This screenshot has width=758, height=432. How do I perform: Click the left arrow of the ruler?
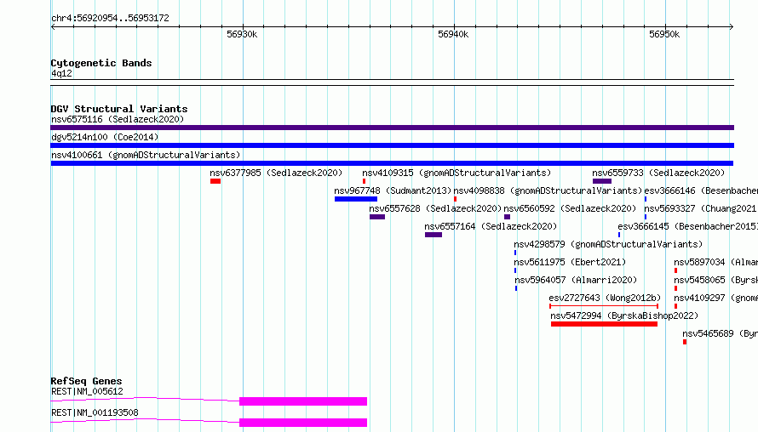click(x=53, y=26)
